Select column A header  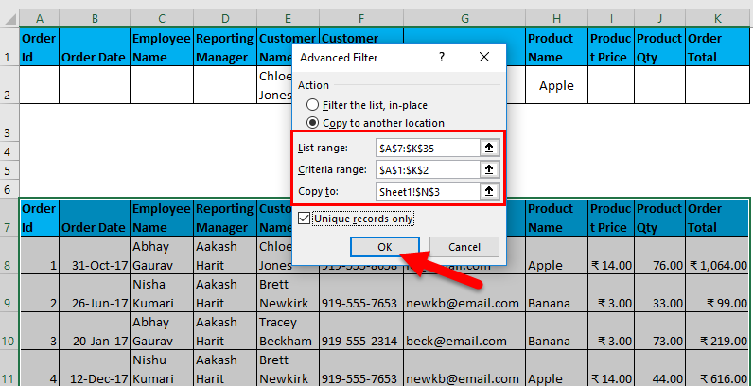(x=40, y=19)
